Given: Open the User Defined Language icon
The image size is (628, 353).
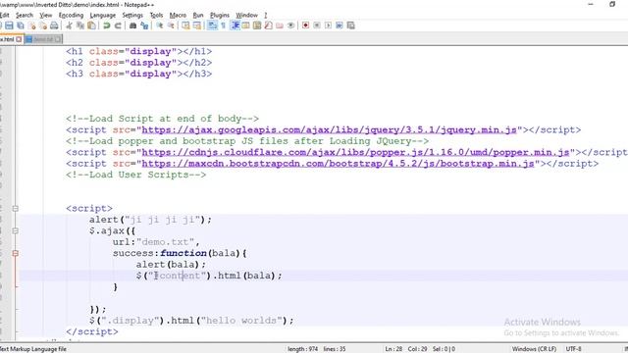Looking at the screenshot, I should (246, 25).
